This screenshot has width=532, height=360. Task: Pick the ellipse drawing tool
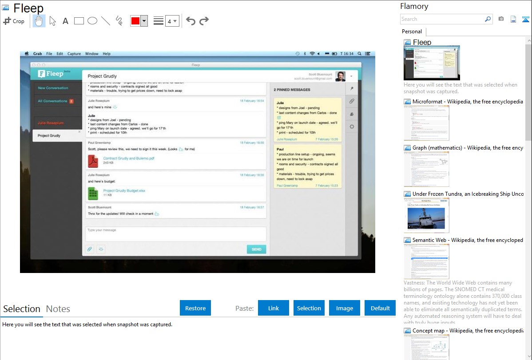(92, 21)
